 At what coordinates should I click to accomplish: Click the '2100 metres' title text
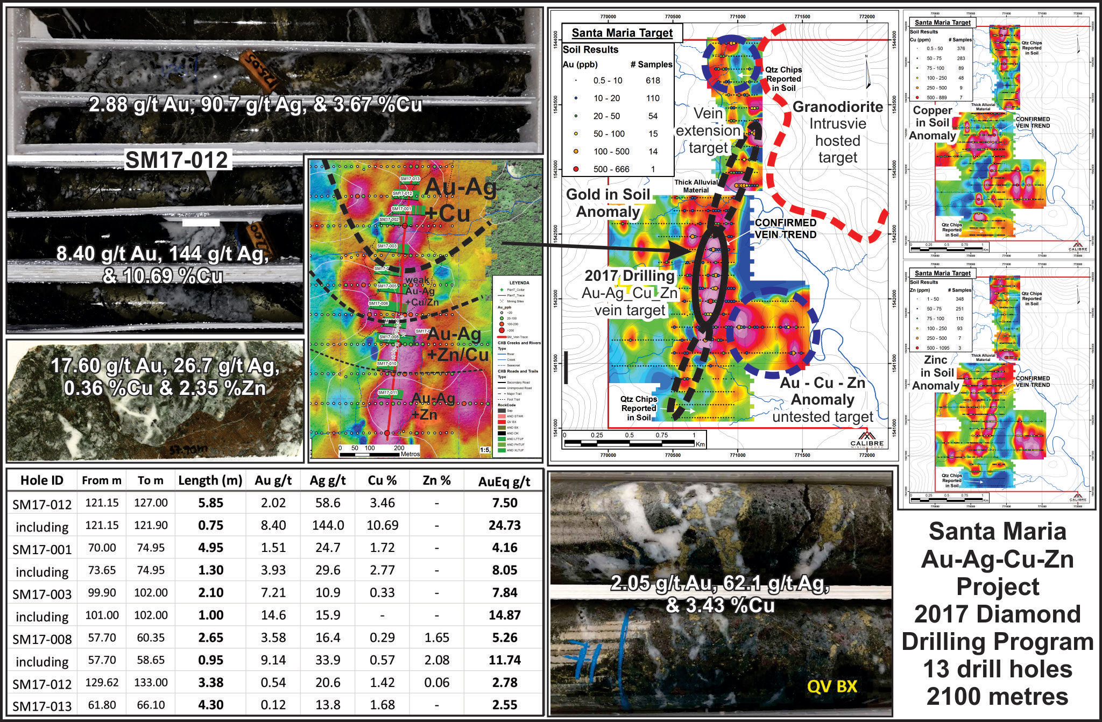[x=998, y=697]
